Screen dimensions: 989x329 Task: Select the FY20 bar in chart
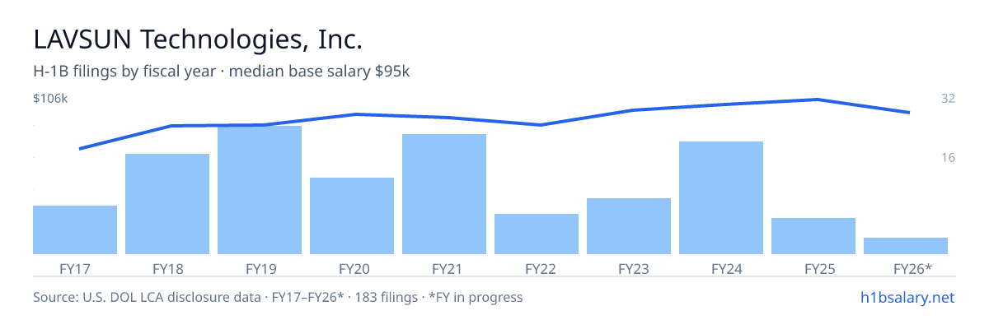click(352, 215)
